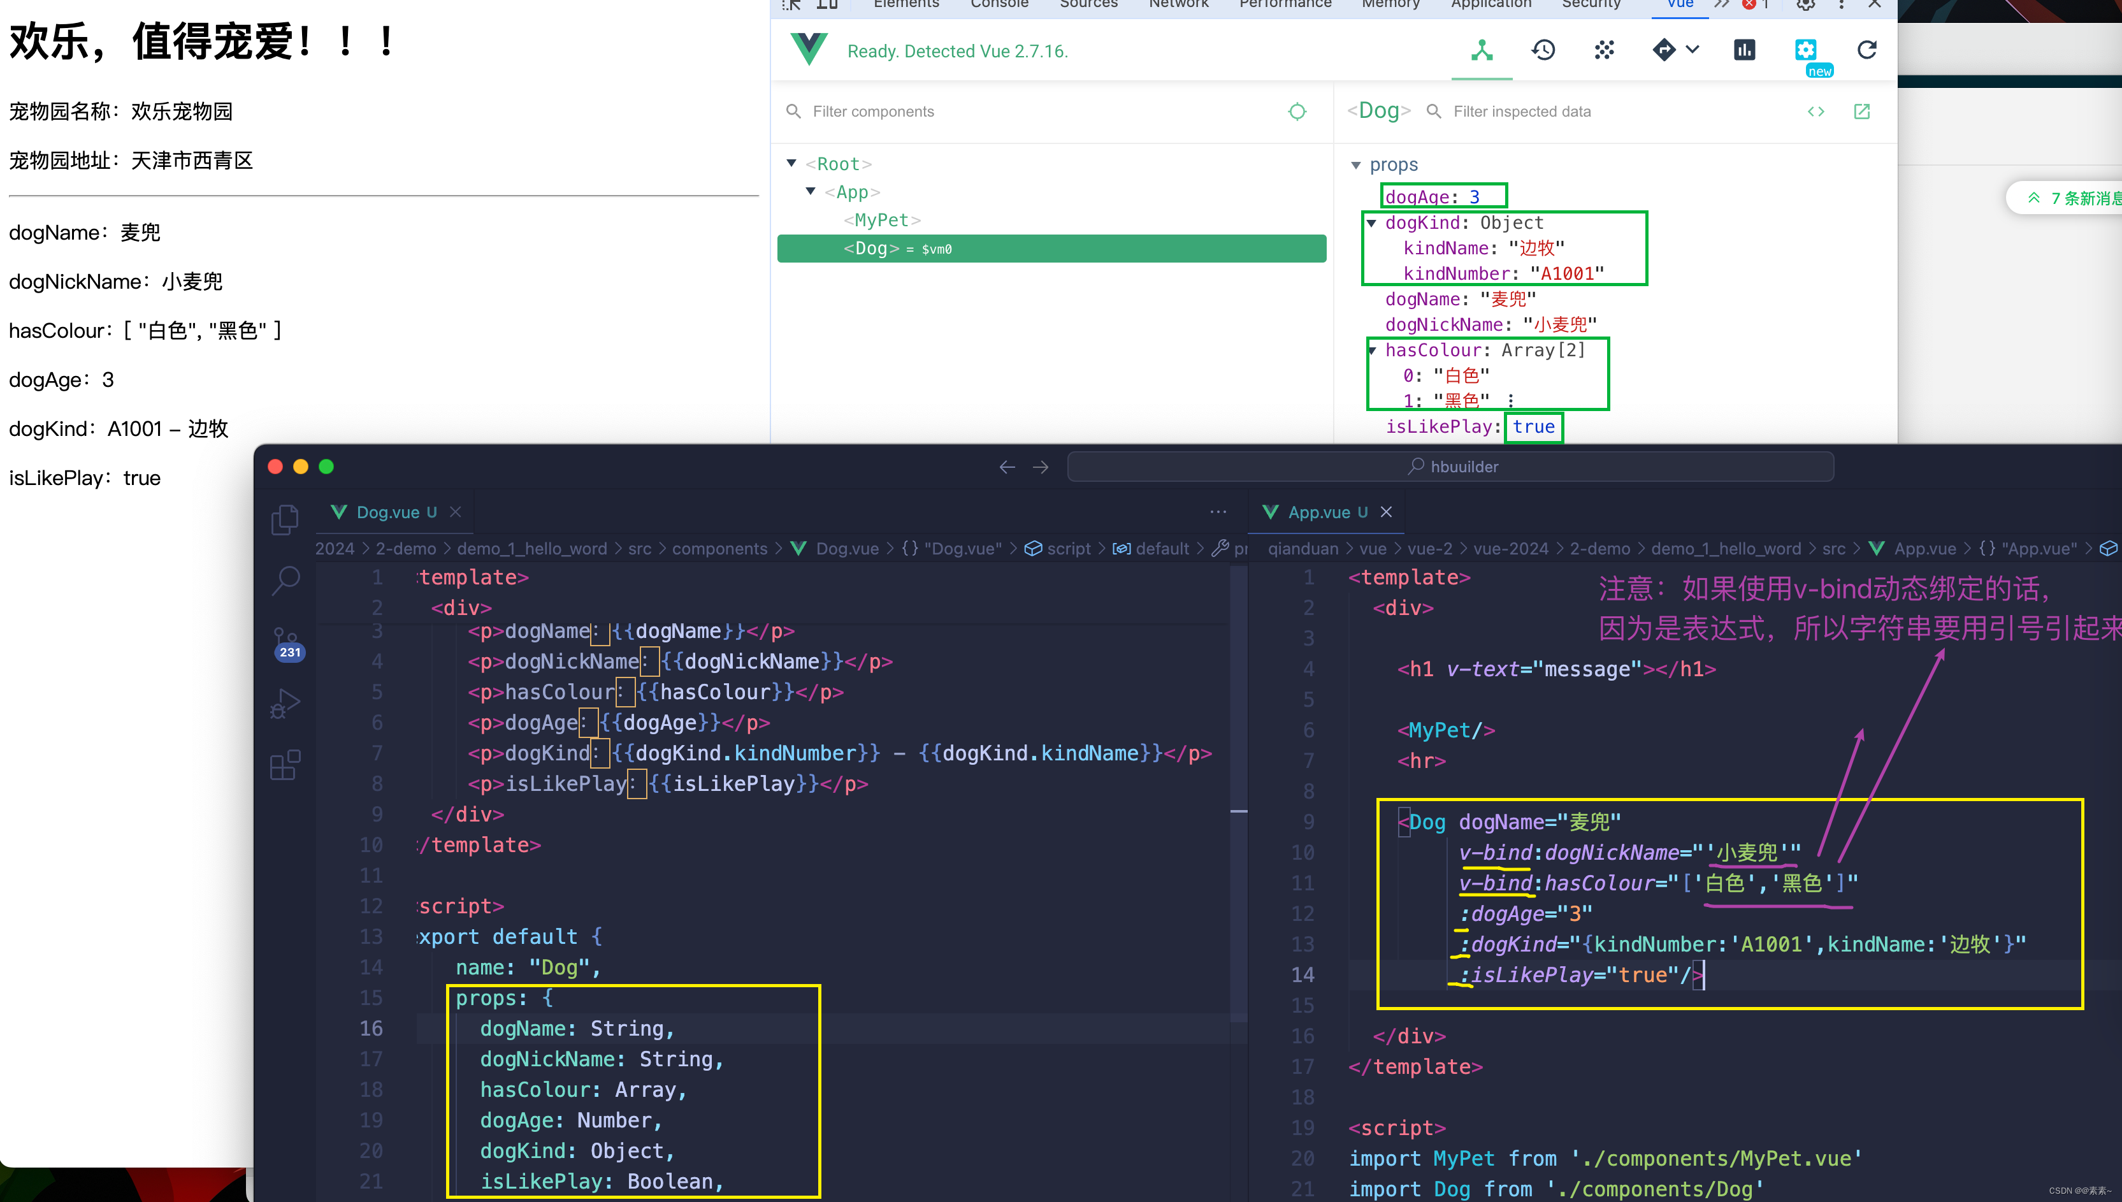The image size is (2122, 1202).
Task: Open Vue devtools plugin settings gear with 'new' badge
Action: coord(1806,50)
